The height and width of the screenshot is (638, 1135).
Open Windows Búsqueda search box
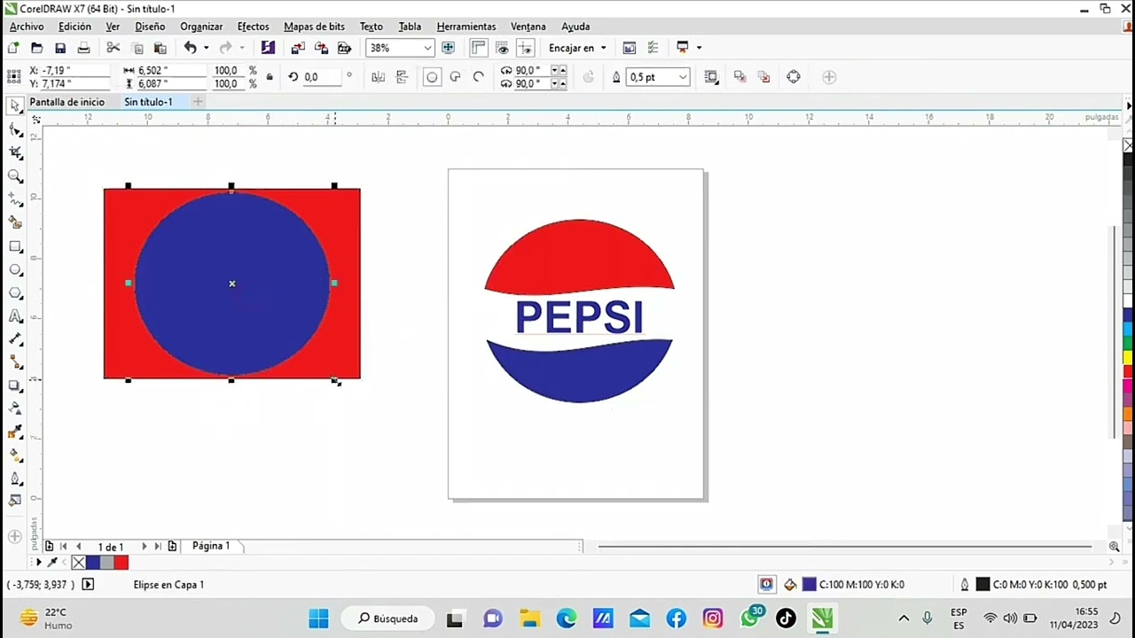coord(387,619)
